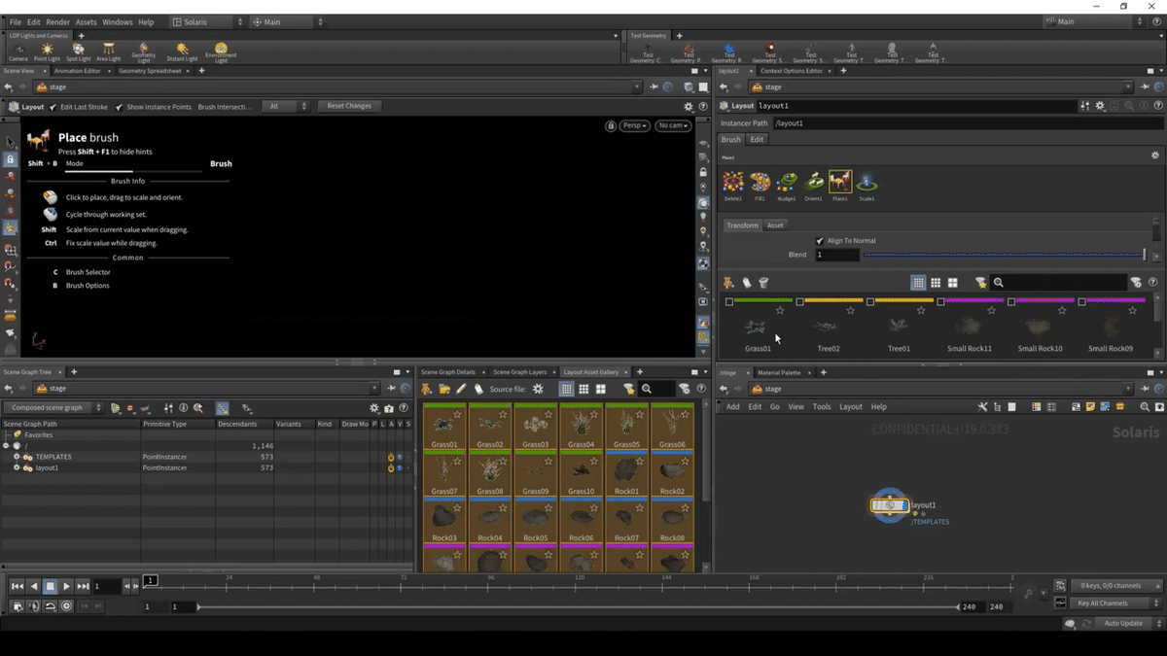The width and height of the screenshot is (1167, 656).
Task: Click the Instancer Path field
Action: point(967,123)
